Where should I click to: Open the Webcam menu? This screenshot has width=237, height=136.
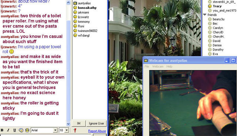[x=158, y=67]
